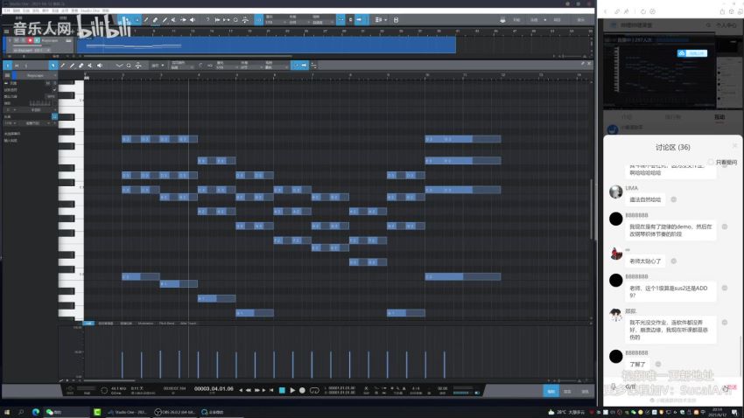
Task: Click the blue upload button on video thumbnail
Action: [x=691, y=53]
